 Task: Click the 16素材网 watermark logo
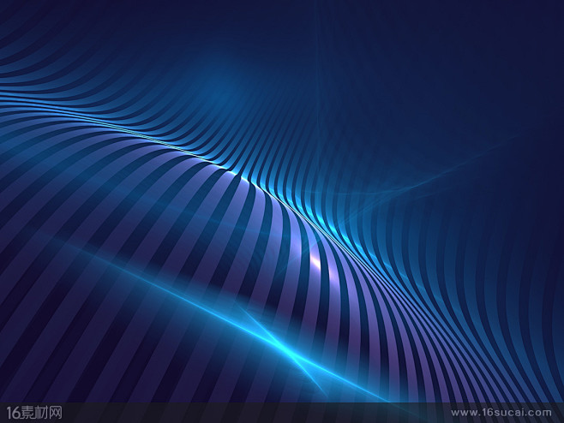[34, 412]
